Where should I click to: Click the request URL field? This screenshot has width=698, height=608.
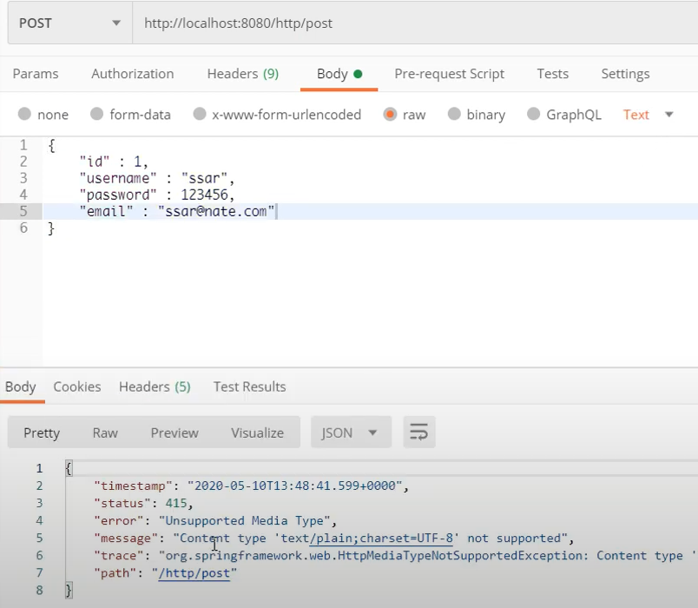[x=415, y=23]
